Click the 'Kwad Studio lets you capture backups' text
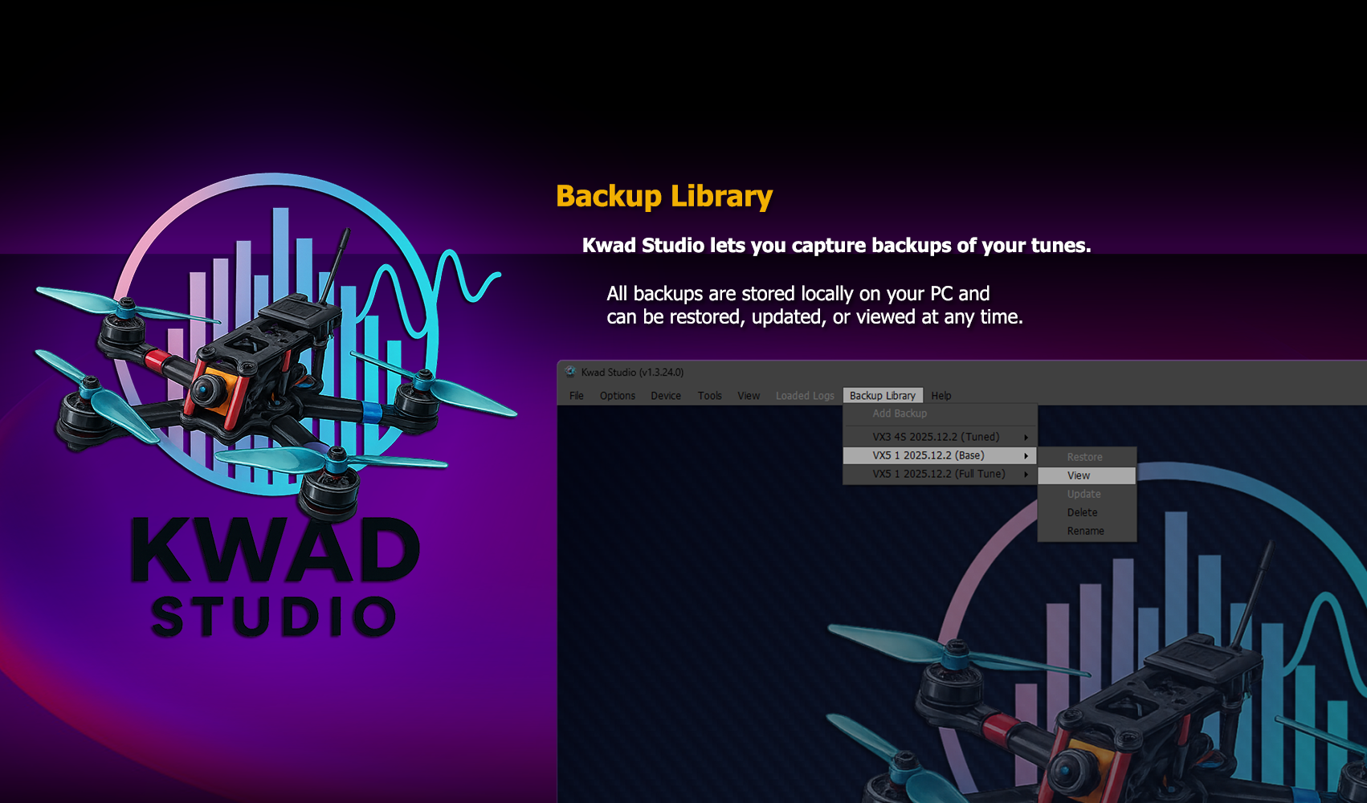The height and width of the screenshot is (803, 1367). pos(836,246)
